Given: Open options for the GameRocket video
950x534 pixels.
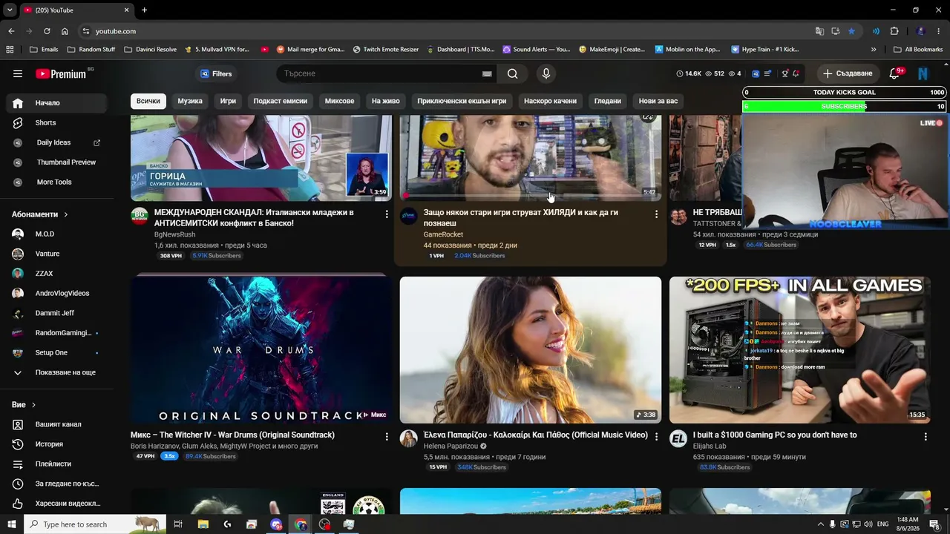Looking at the screenshot, I should (655, 214).
